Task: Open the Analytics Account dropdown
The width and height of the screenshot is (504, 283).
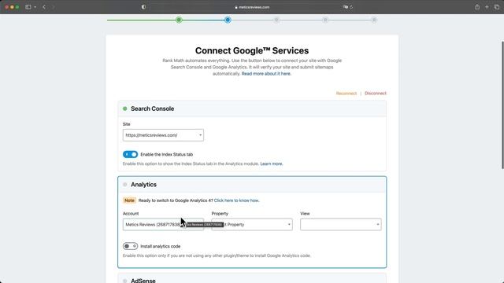Action: click(163, 224)
